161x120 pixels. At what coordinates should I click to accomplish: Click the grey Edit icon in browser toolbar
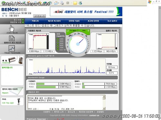click(x=68, y=3)
